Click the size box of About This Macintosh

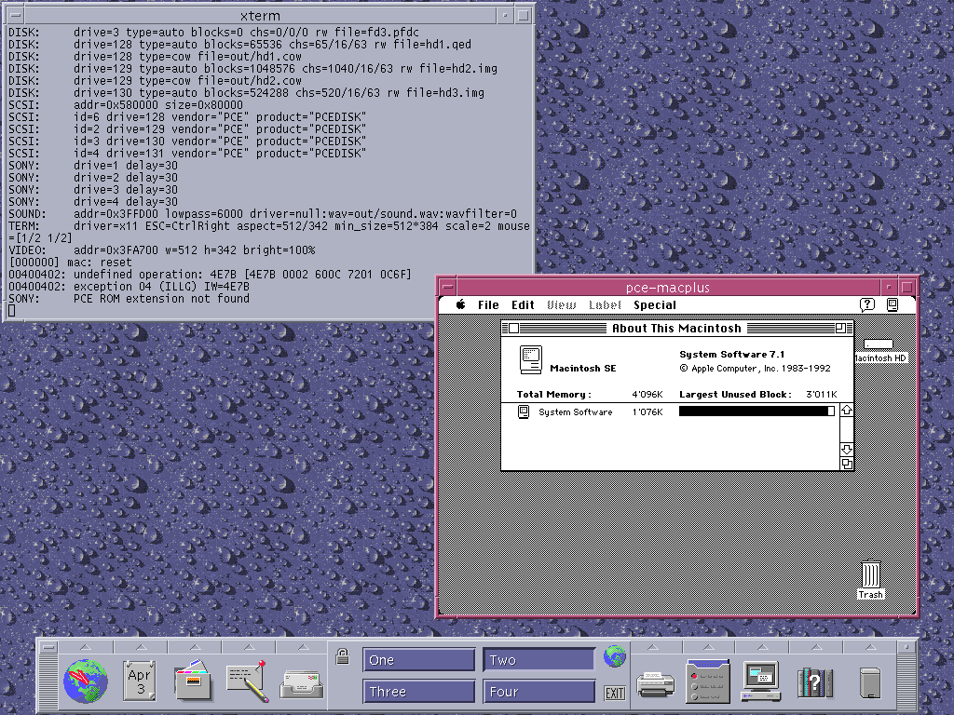846,464
